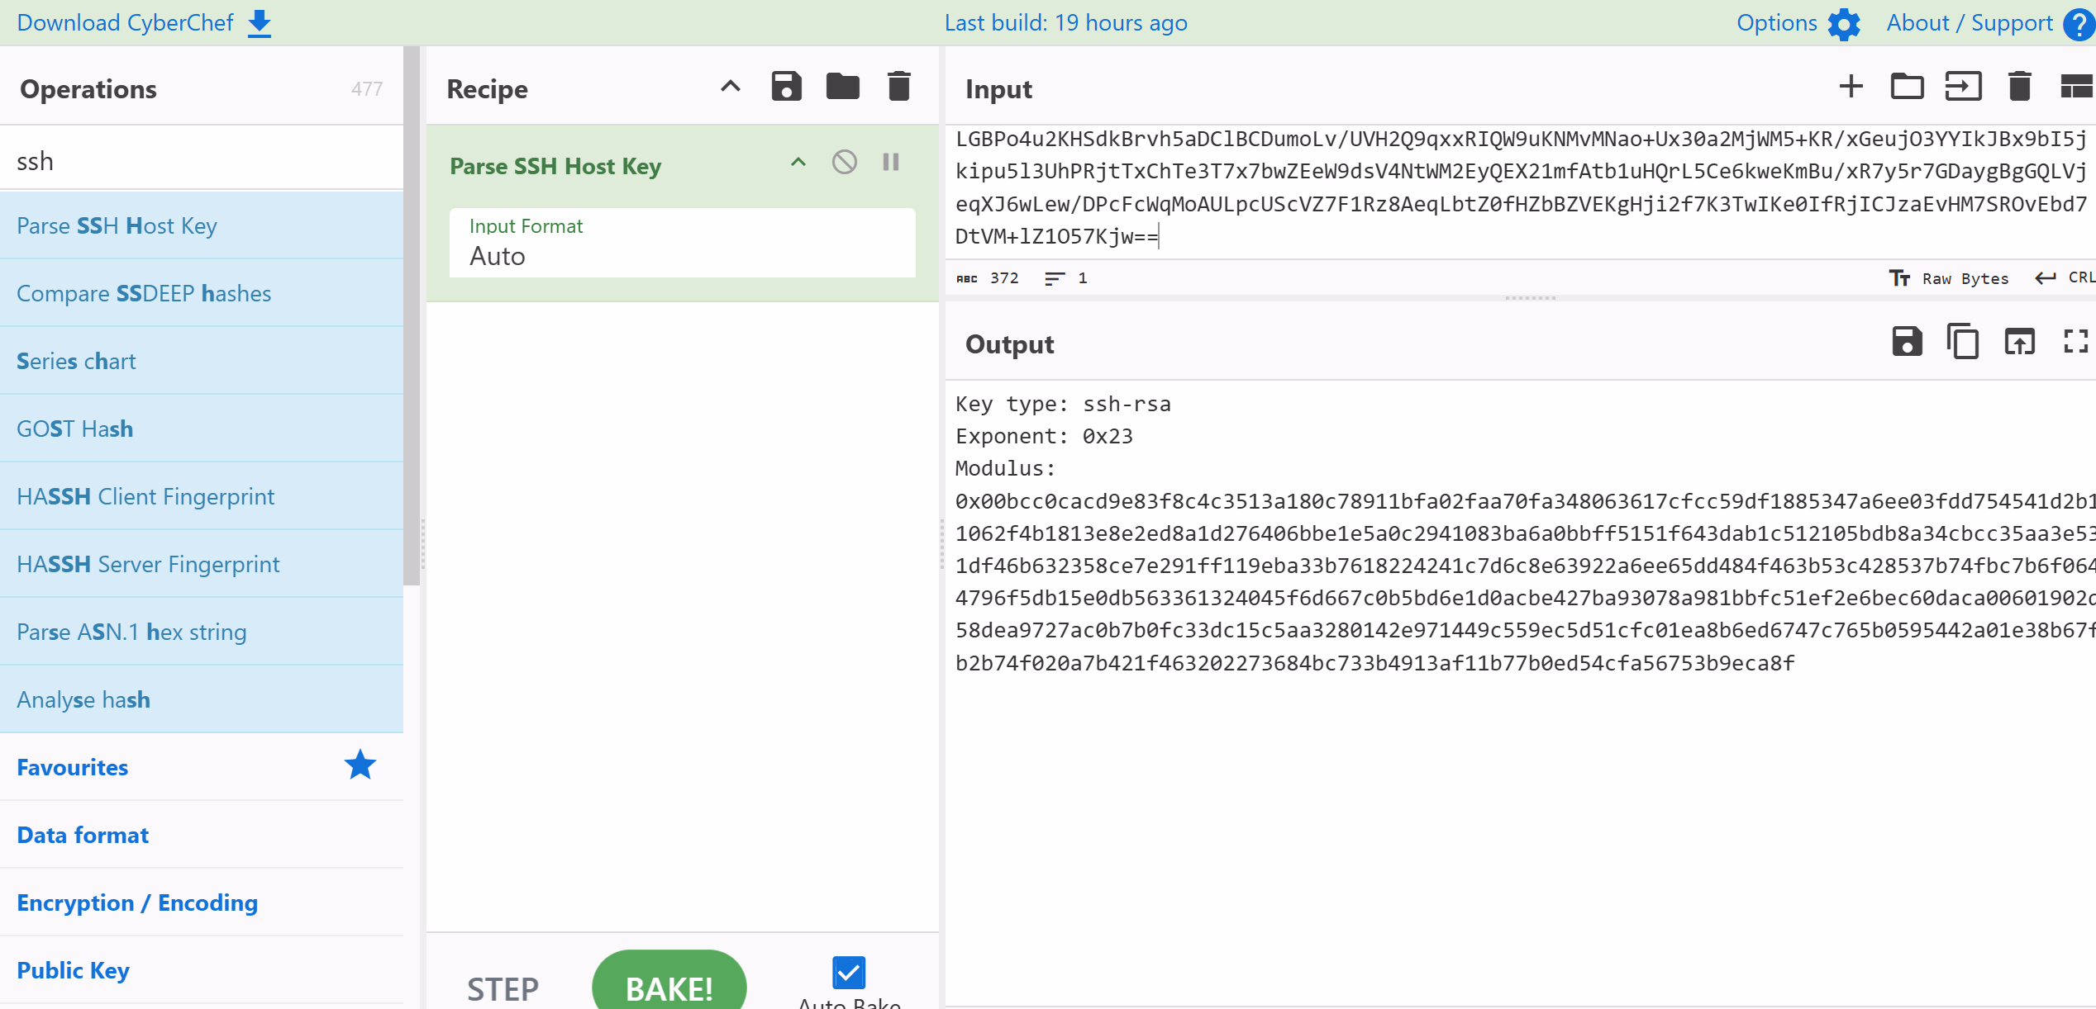Select Analyse hash operation

202,699
